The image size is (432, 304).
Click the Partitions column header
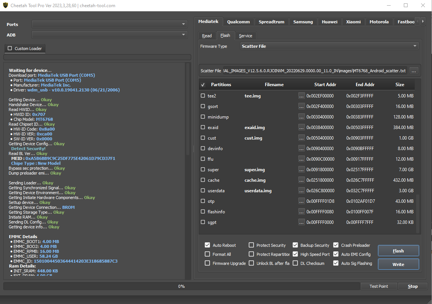tap(221, 85)
